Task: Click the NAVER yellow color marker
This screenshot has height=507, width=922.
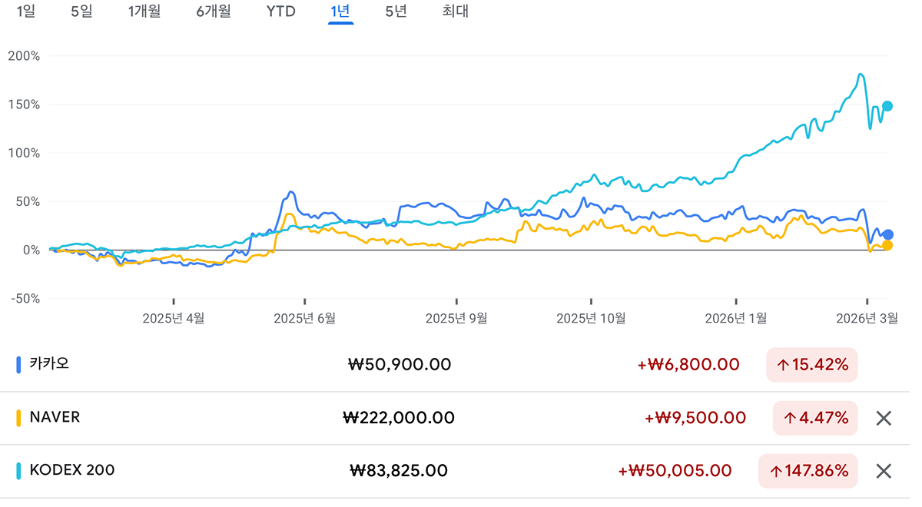Action: tap(18, 418)
